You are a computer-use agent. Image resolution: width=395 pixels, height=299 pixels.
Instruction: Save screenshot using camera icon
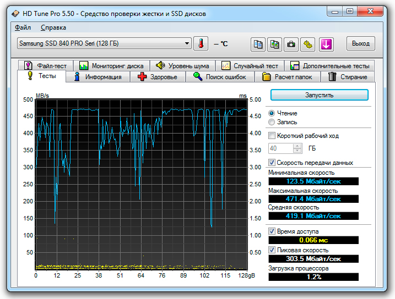click(291, 45)
